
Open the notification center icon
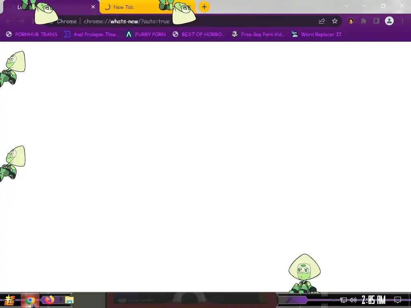point(398,300)
